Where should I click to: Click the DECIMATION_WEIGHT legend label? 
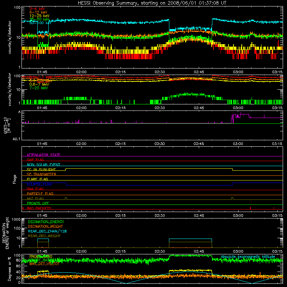[x=46, y=226]
